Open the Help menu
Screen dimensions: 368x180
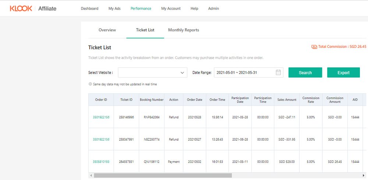tap(194, 8)
